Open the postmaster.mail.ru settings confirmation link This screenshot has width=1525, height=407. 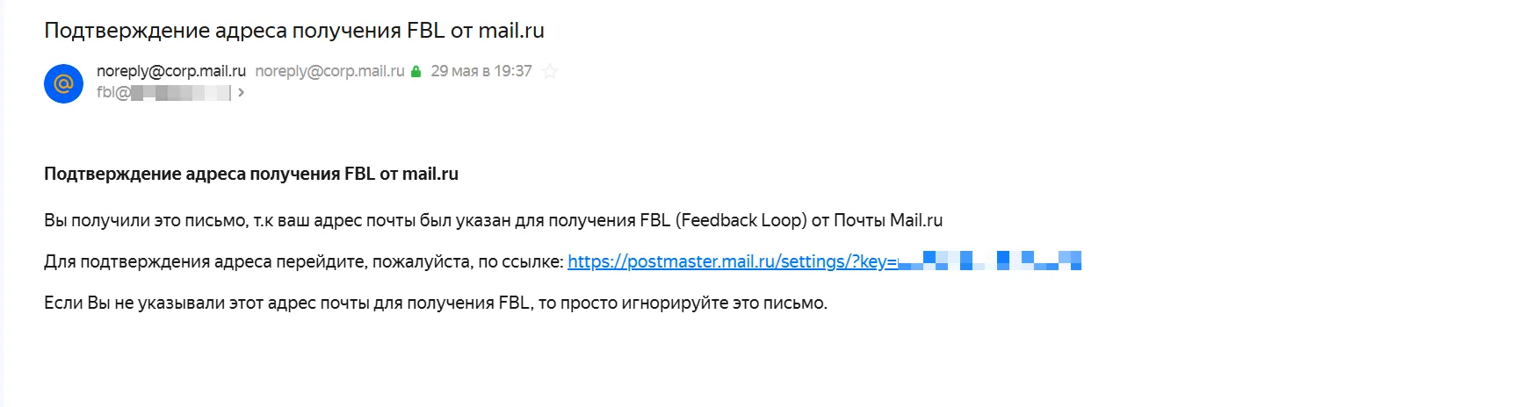tap(824, 261)
